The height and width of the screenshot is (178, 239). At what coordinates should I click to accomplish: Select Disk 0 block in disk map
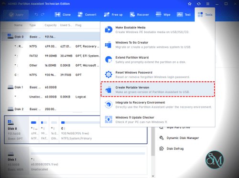coord(17,130)
